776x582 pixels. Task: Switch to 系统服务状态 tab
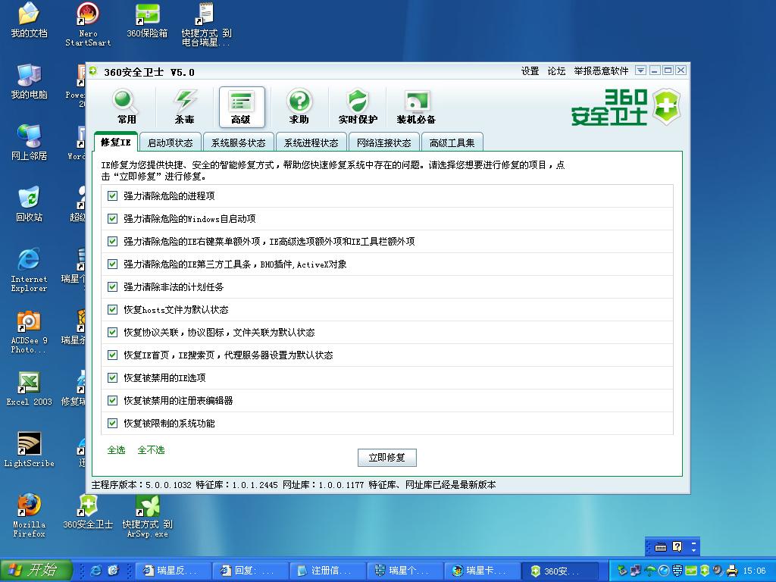(x=239, y=143)
